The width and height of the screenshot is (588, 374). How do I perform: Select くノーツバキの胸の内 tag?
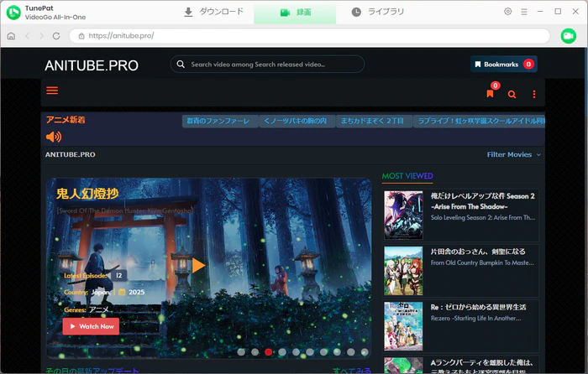coord(297,121)
